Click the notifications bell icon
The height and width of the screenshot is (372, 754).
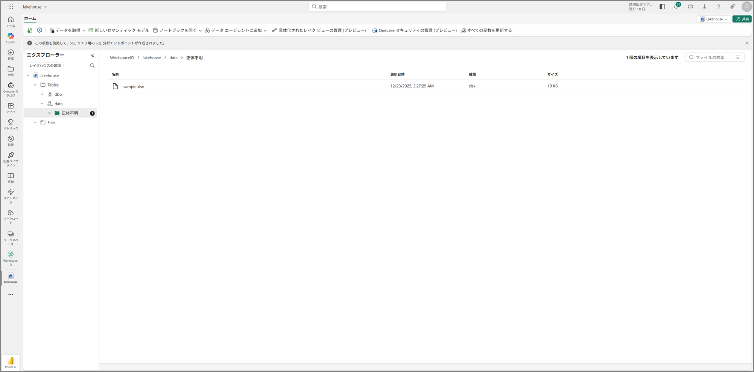click(676, 7)
